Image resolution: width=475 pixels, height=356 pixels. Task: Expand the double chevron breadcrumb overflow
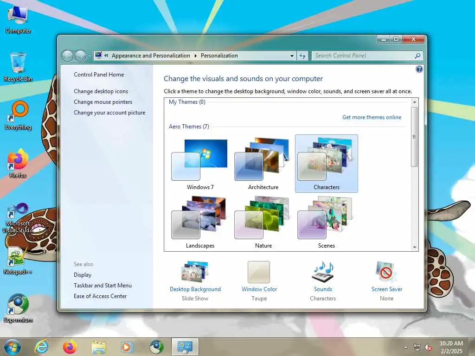click(106, 56)
